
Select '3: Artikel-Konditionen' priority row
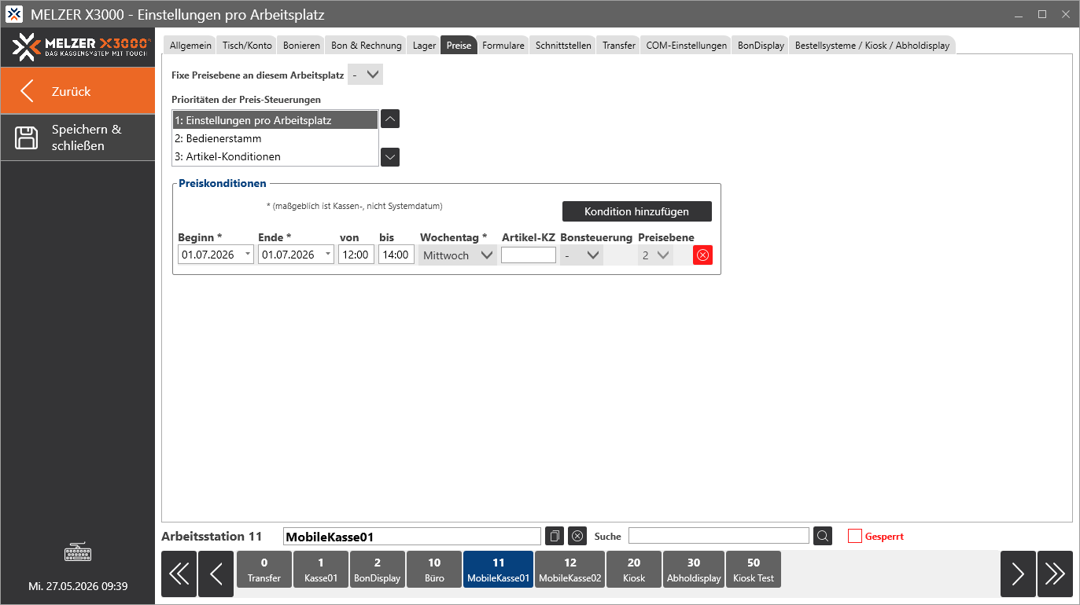[x=275, y=156]
